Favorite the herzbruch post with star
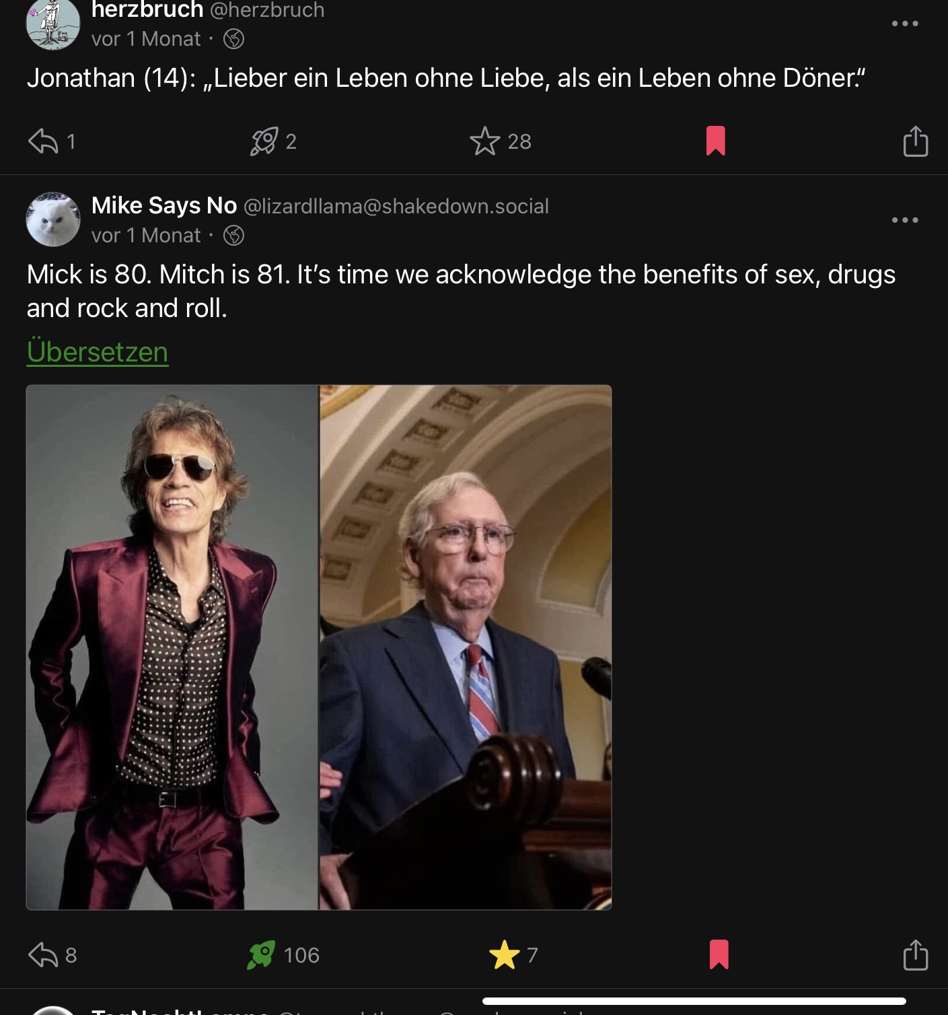Screen dimensions: 948x1015 click(x=484, y=141)
